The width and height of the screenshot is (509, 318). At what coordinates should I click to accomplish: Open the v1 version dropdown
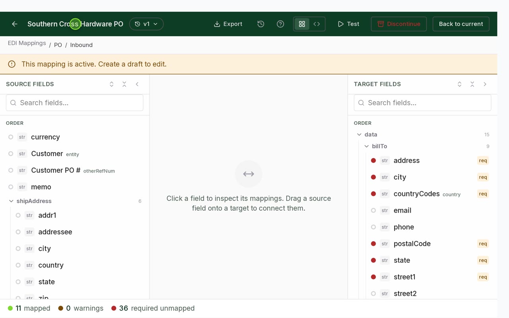[x=146, y=24]
